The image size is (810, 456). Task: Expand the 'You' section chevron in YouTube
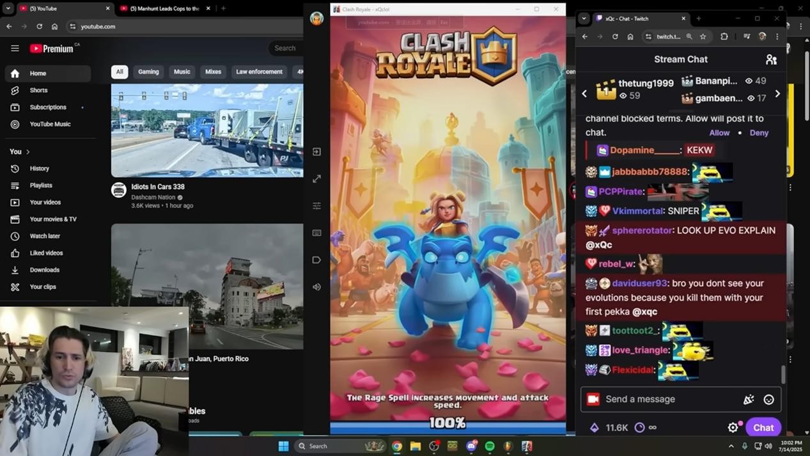click(x=27, y=152)
